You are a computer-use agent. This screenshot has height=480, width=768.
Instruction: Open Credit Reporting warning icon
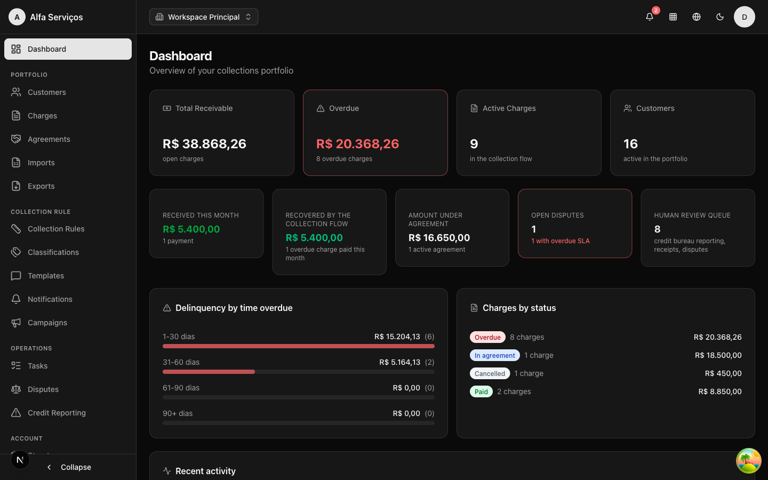[x=16, y=413]
